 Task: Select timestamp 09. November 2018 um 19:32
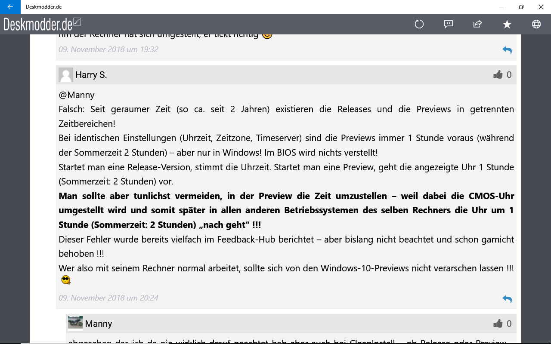coord(108,49)
